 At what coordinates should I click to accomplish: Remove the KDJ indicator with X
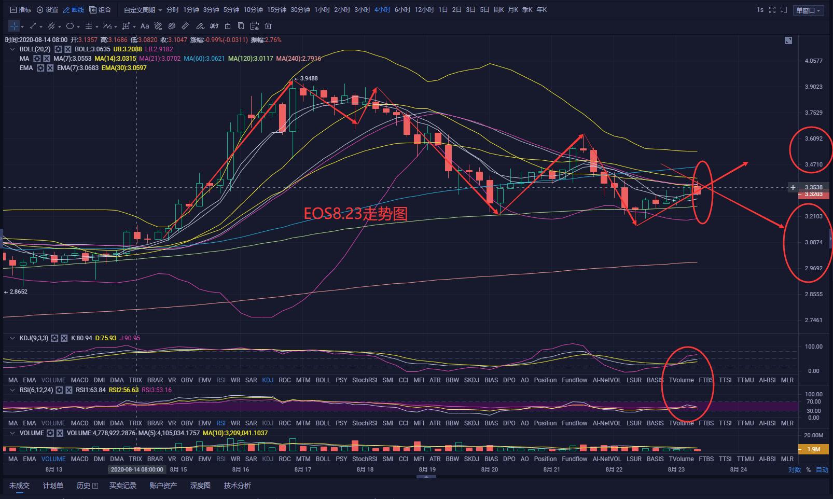pos(64,338)
